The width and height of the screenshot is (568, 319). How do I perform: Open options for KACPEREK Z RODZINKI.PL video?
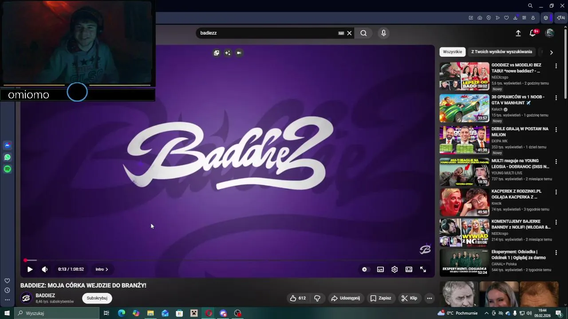point(556,192)
